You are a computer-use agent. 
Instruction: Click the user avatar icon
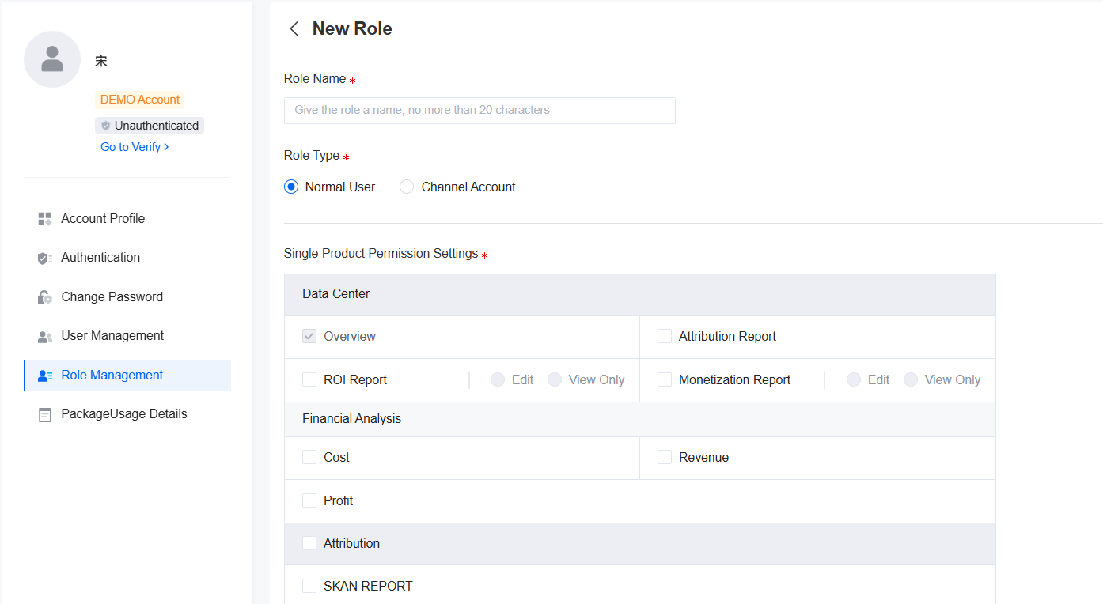(52, 59)
